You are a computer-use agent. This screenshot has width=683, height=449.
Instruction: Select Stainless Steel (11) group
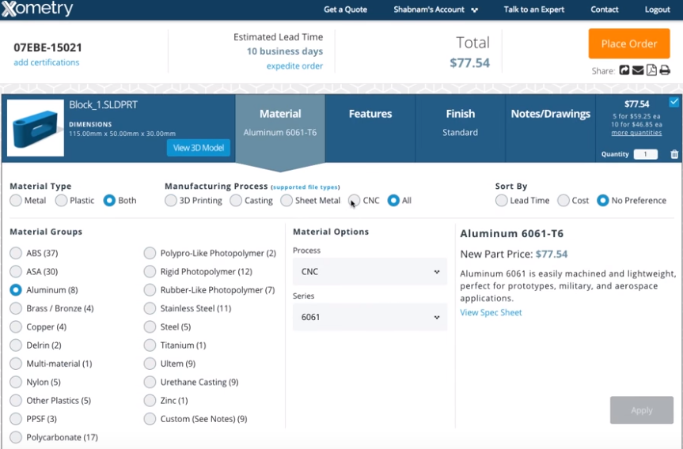click(x=150, y=308)
